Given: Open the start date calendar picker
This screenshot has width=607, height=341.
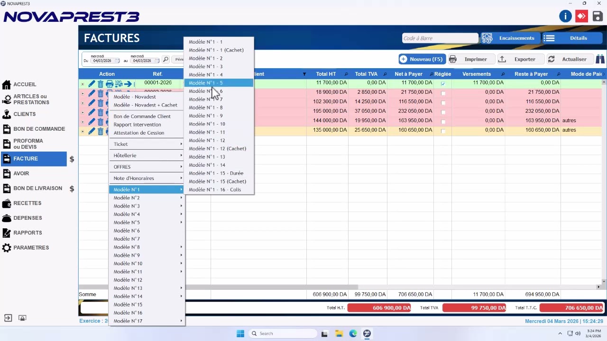Looking at the screenshot, I should click(x=117, y=61).
